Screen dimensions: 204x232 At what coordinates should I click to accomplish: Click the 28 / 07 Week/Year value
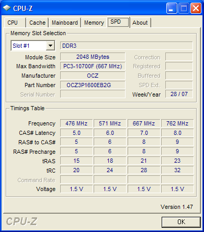point(179,94)
